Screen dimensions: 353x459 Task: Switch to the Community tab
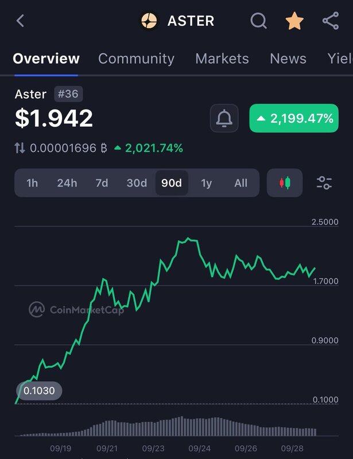click(x=136, y=59)
